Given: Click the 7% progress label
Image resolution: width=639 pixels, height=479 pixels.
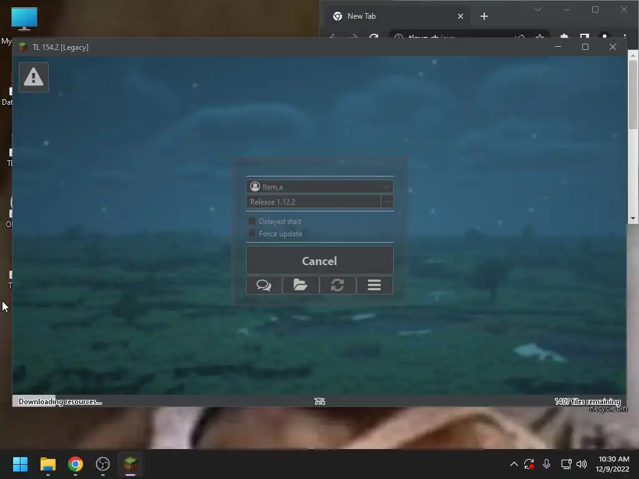Looking at the screenshot, I should [319, 402].
